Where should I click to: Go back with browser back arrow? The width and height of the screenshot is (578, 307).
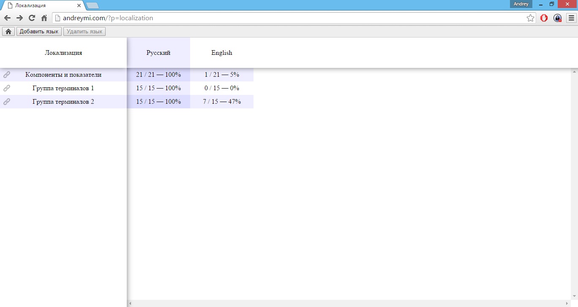coord(7,18)
